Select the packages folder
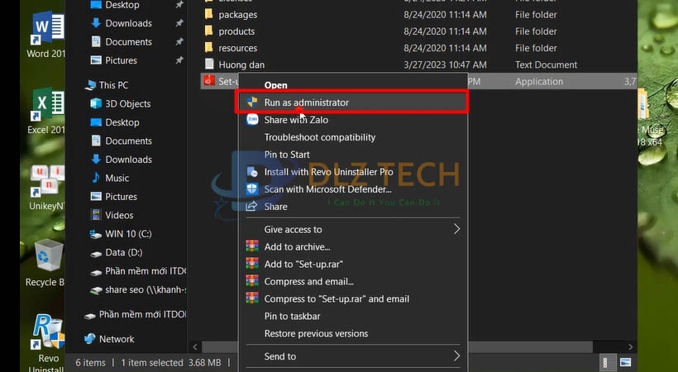This screenshot has height=372, width=678. coord(237,15)
